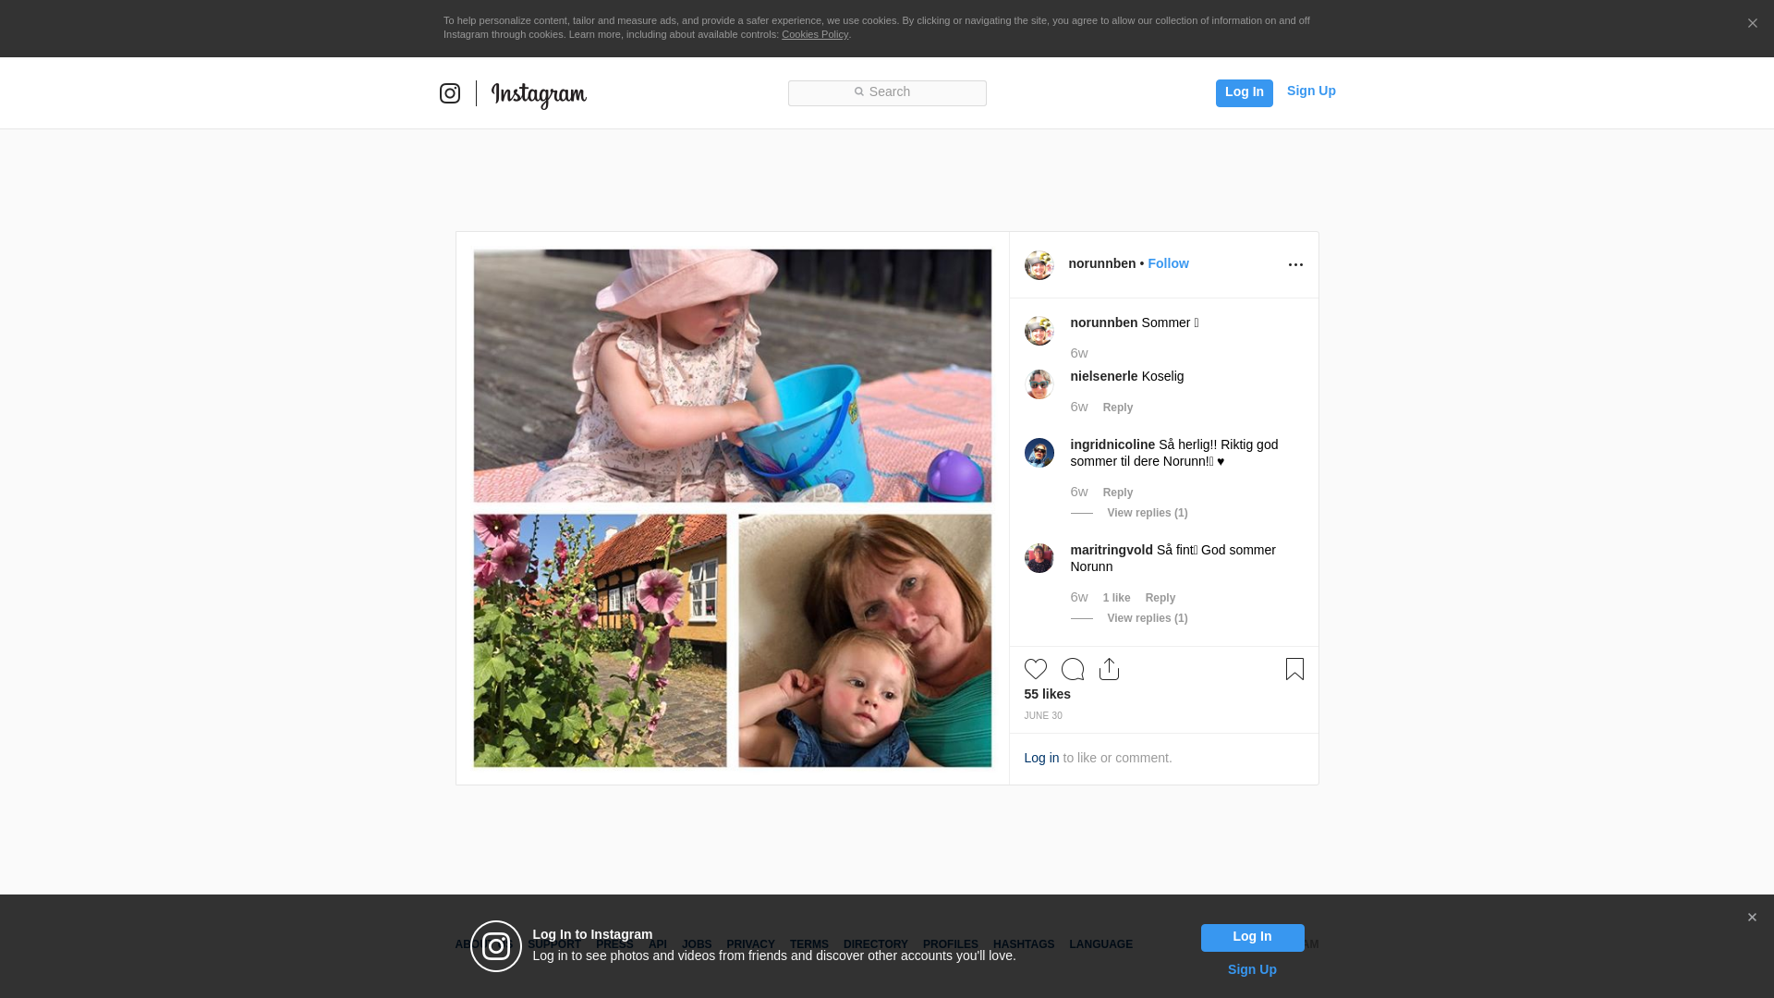The width and height of the screenshot is (1774, 998).
Task: Open the Cookies Policy link
Action: point(815,34)
